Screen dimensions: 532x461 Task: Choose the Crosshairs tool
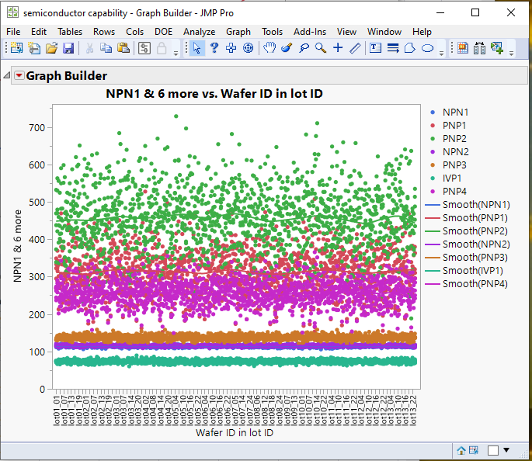[x=338, y=48]
